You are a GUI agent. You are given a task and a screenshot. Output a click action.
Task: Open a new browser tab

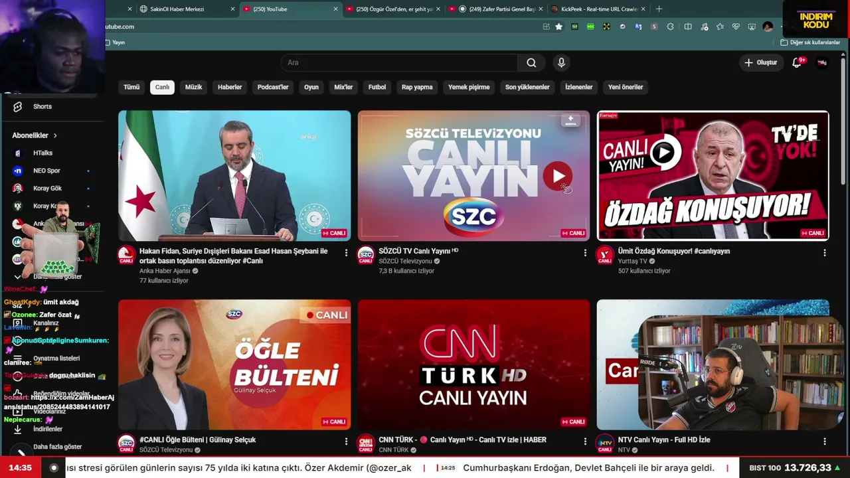659,9
